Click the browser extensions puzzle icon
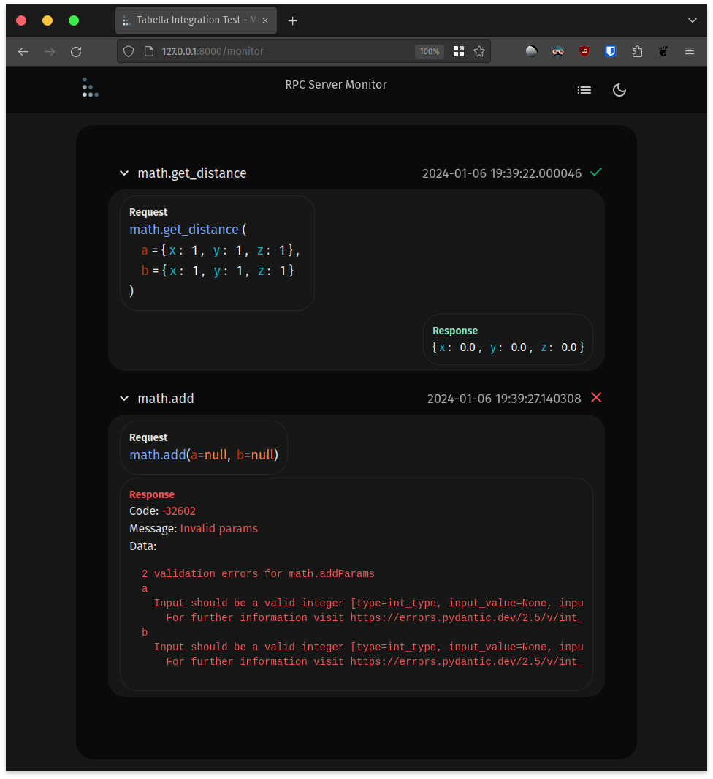The image size is (713, 779). [637, 51]
